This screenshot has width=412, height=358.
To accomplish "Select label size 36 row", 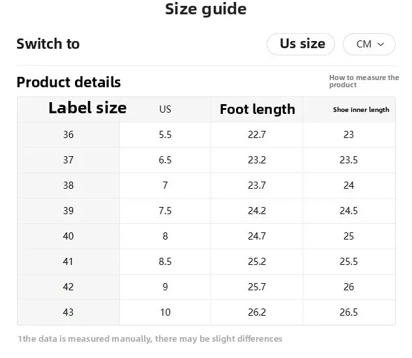I will point(68,135).
